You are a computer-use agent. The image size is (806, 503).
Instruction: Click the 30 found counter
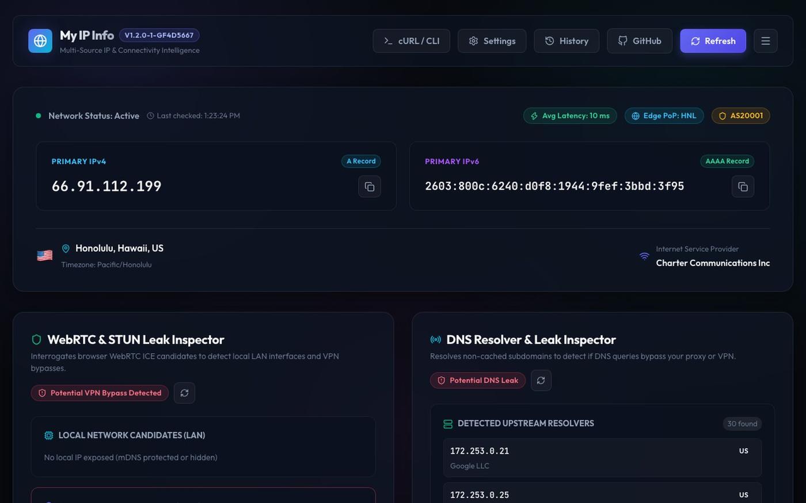coord(742,424)
